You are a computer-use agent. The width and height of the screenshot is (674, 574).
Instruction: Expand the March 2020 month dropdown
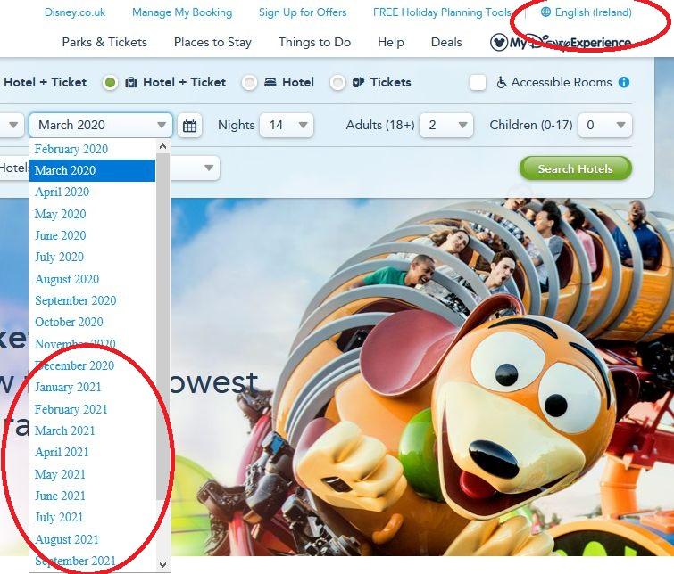(x=101, y=125)
